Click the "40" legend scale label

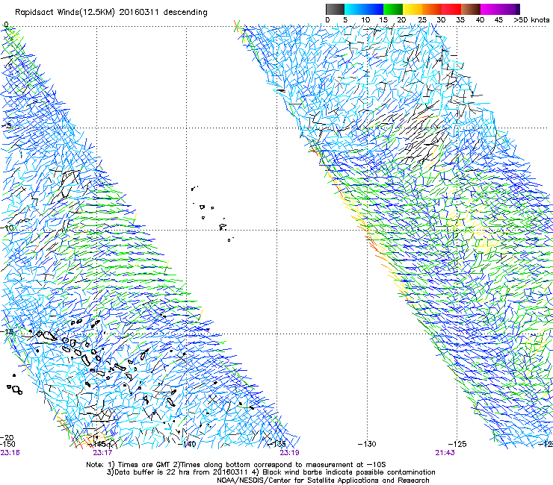(480, 19)
